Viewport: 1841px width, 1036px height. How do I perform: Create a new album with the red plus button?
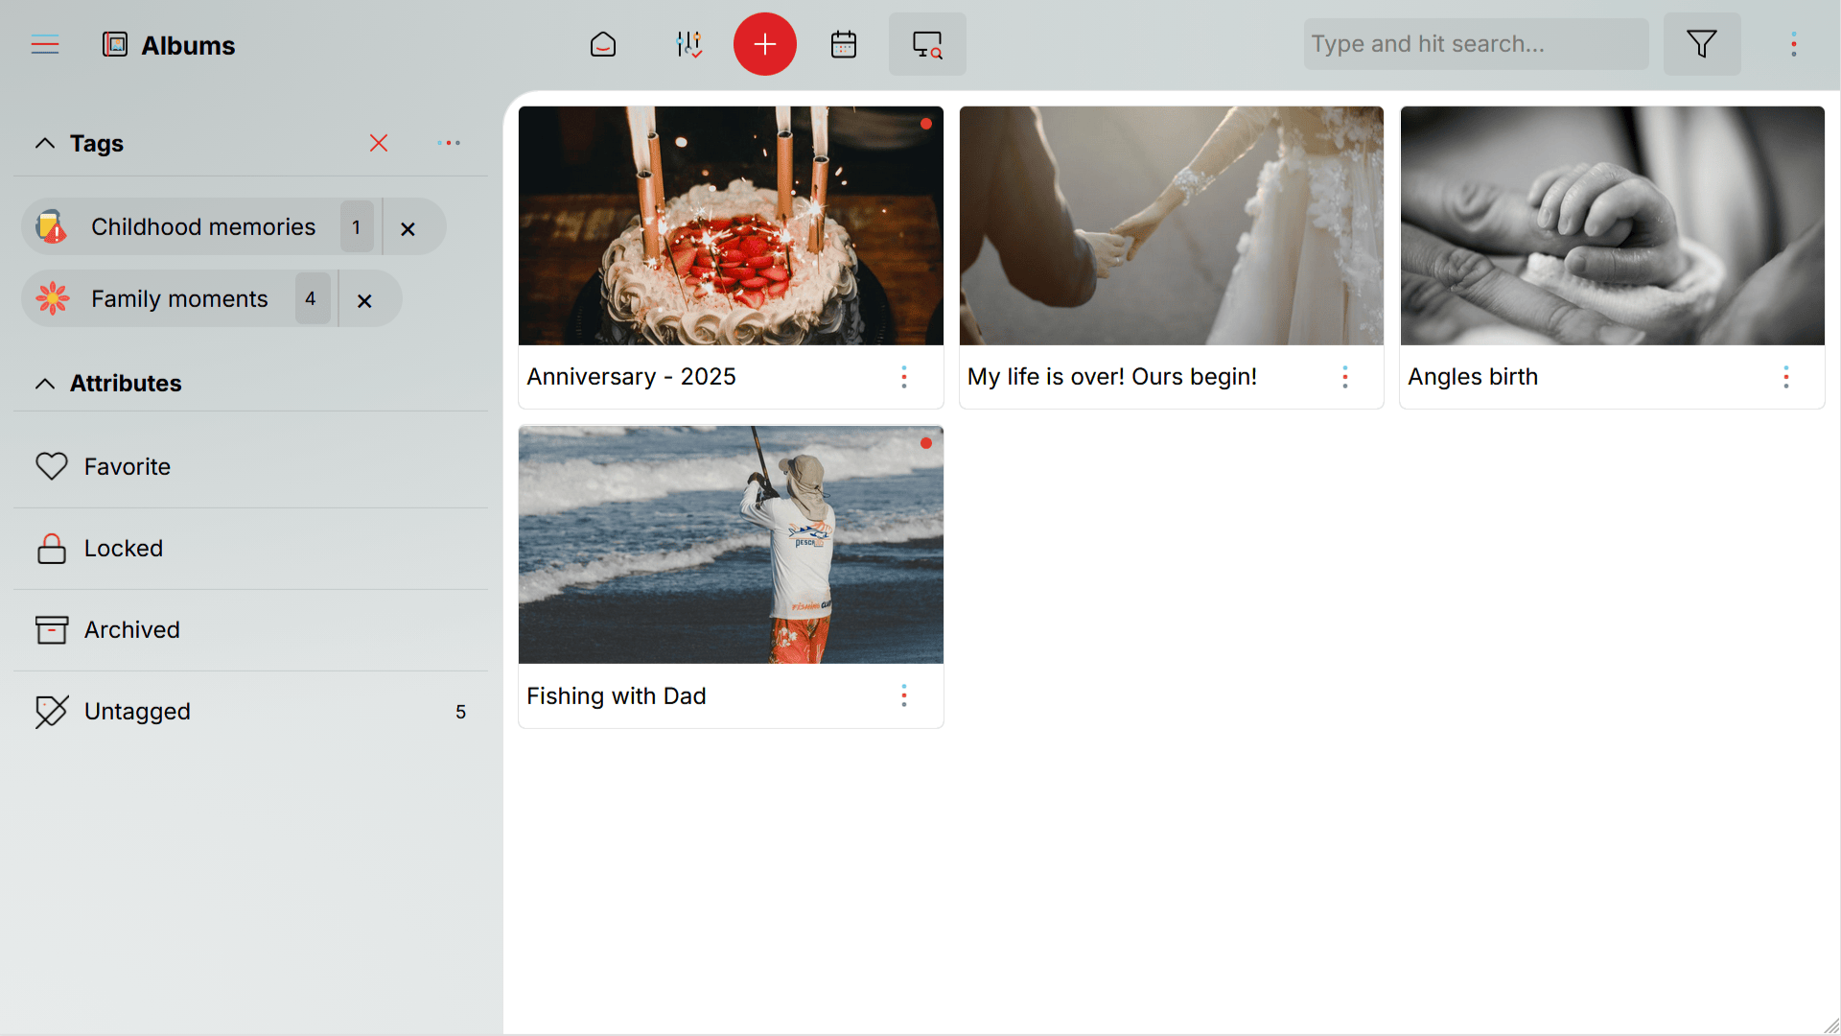[x=764, y=44]
